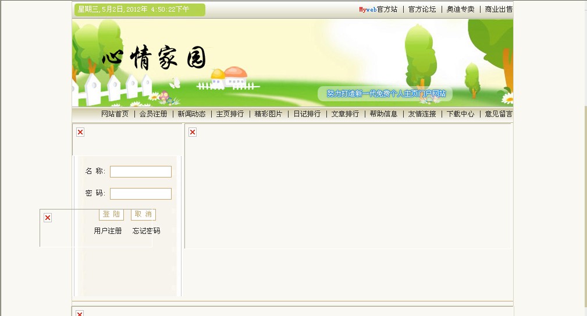Click broken image icon overlapping login buttons
Image resolution: width=587 pixels, height=316 pixels.
point(48,218)
